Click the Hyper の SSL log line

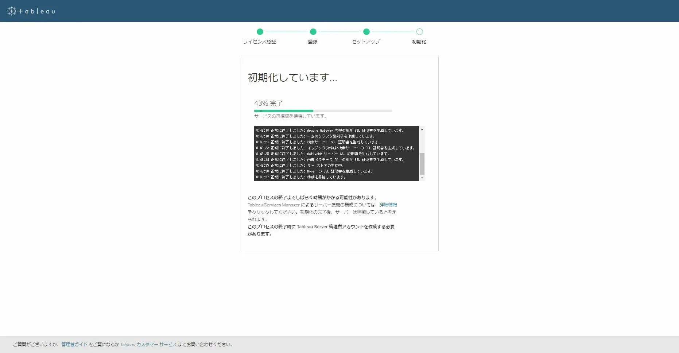[315, 171]
